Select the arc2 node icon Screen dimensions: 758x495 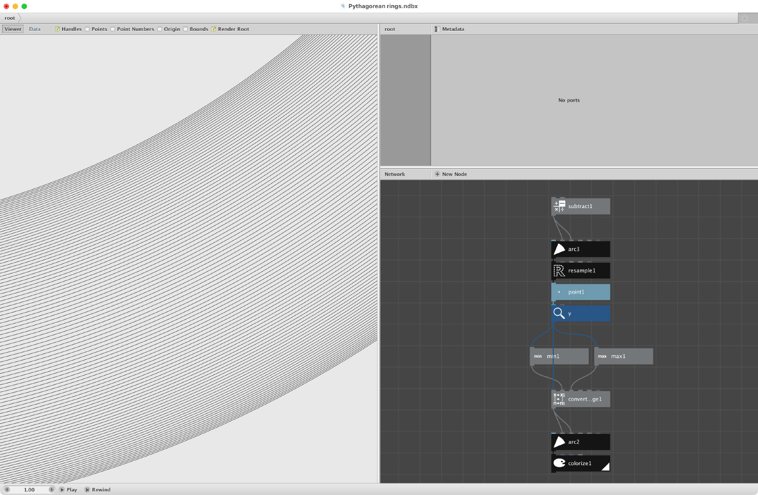click(x=559, y=442)
